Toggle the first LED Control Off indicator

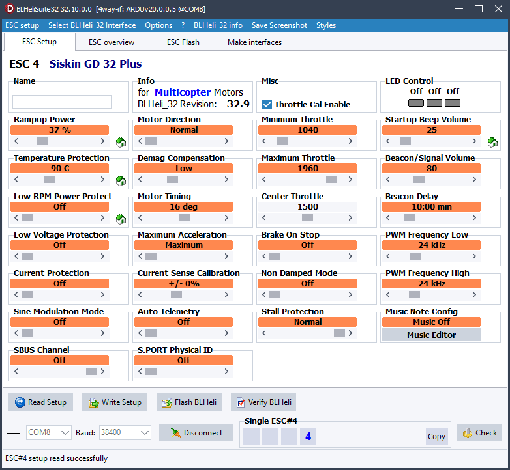coord(415,103)
